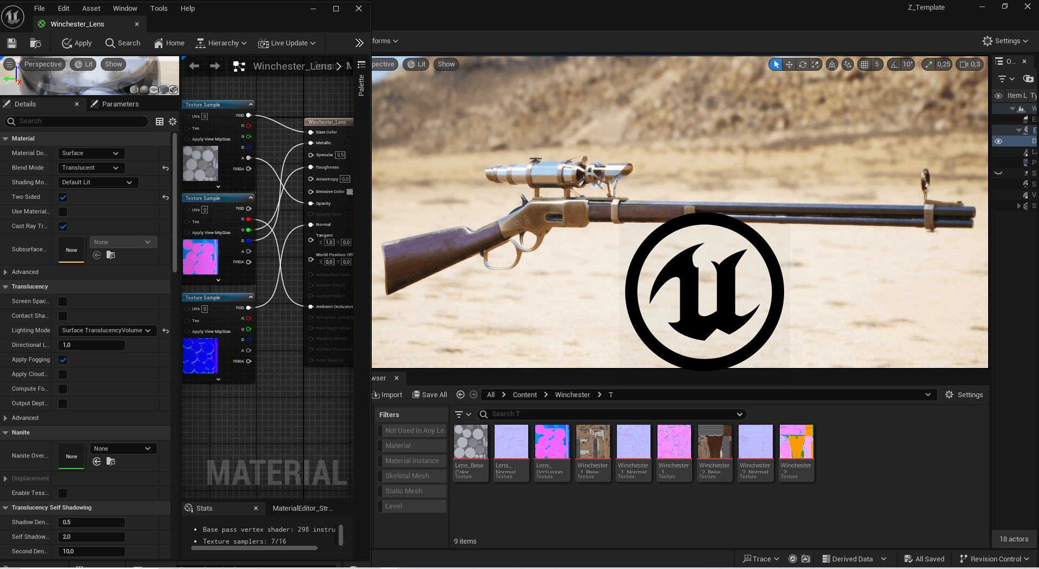Click Show button in main viewport
1039x569 pixels.
(x=446, y=64)
